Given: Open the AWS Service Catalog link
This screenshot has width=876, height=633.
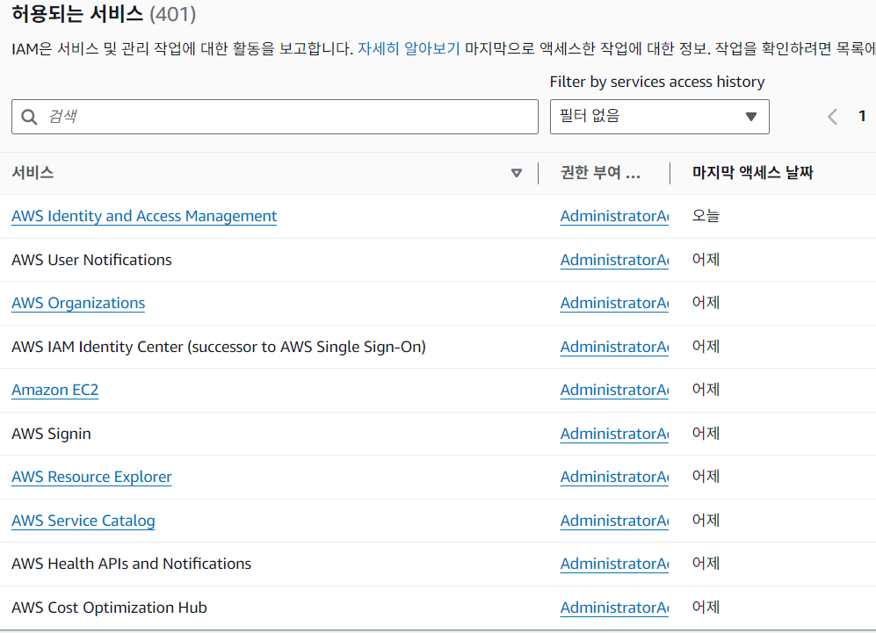Looking at the screenshot, I should [83, 521].
